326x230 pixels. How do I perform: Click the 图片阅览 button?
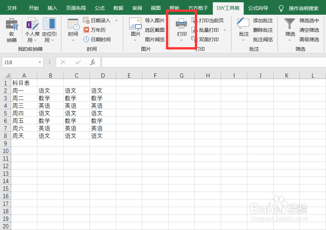click(x=155, y=39)
